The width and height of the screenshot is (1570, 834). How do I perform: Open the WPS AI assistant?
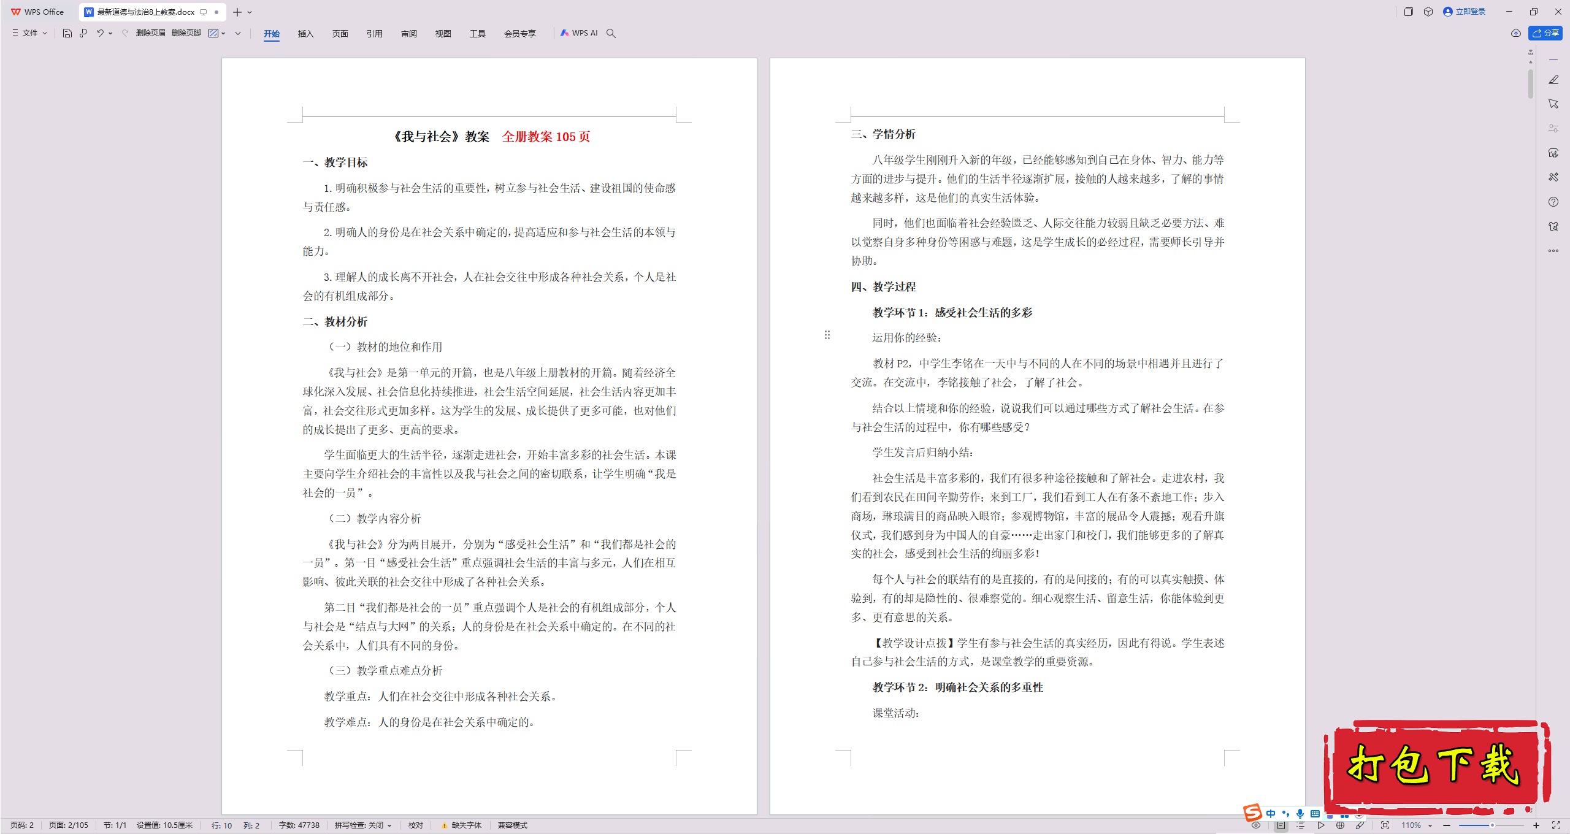579,33
